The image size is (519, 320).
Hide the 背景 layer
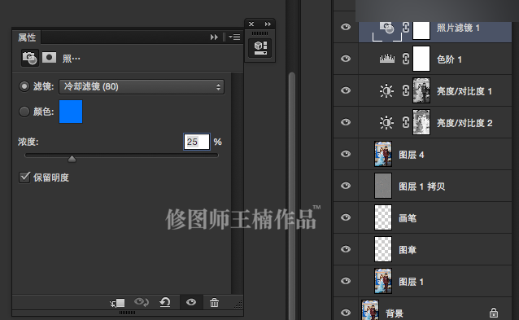coord(346,313)
